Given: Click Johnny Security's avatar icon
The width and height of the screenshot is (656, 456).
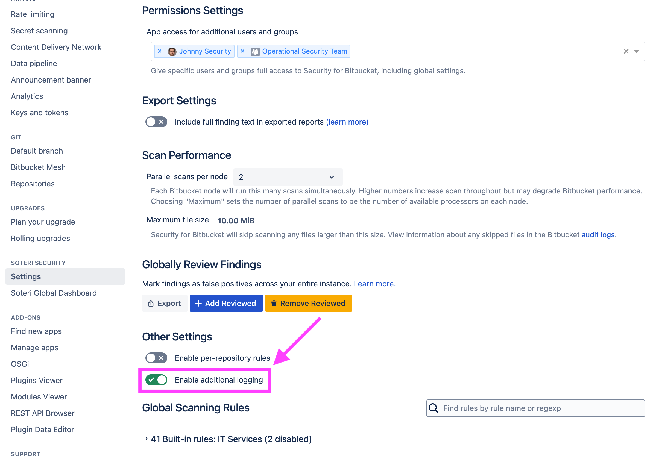Looking at the screenshot, I should 172,51.
